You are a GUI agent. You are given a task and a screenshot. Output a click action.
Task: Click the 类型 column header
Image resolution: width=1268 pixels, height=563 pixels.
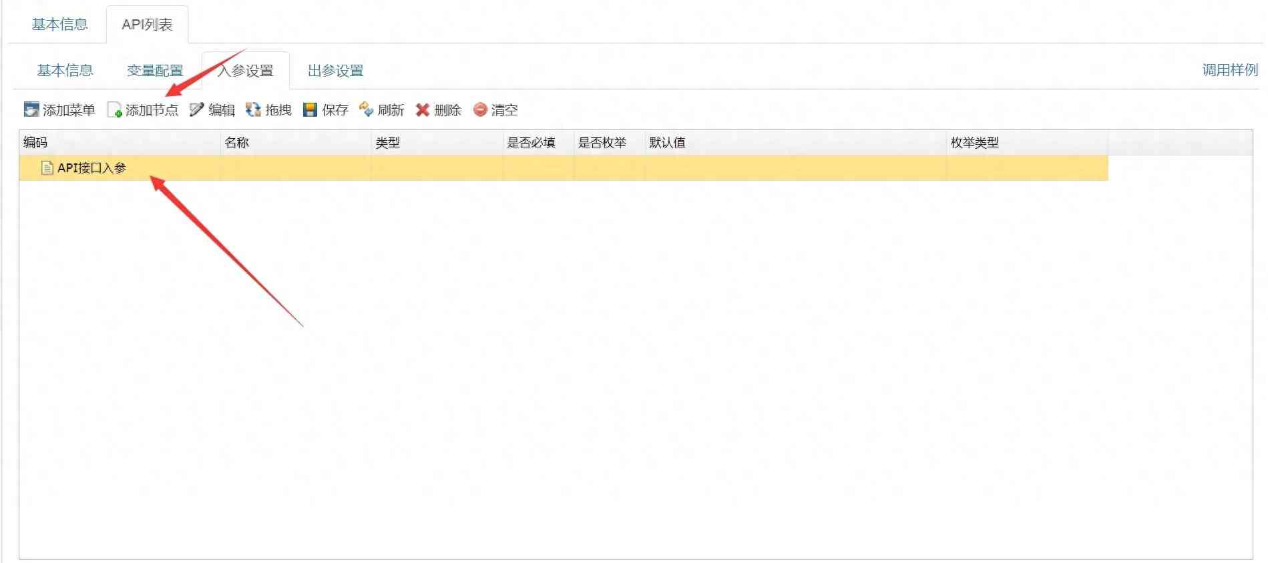(437, 142)
